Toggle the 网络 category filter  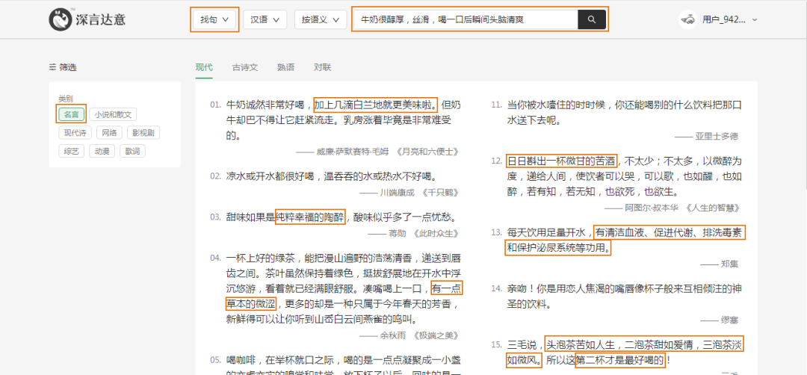click(109, 133)
